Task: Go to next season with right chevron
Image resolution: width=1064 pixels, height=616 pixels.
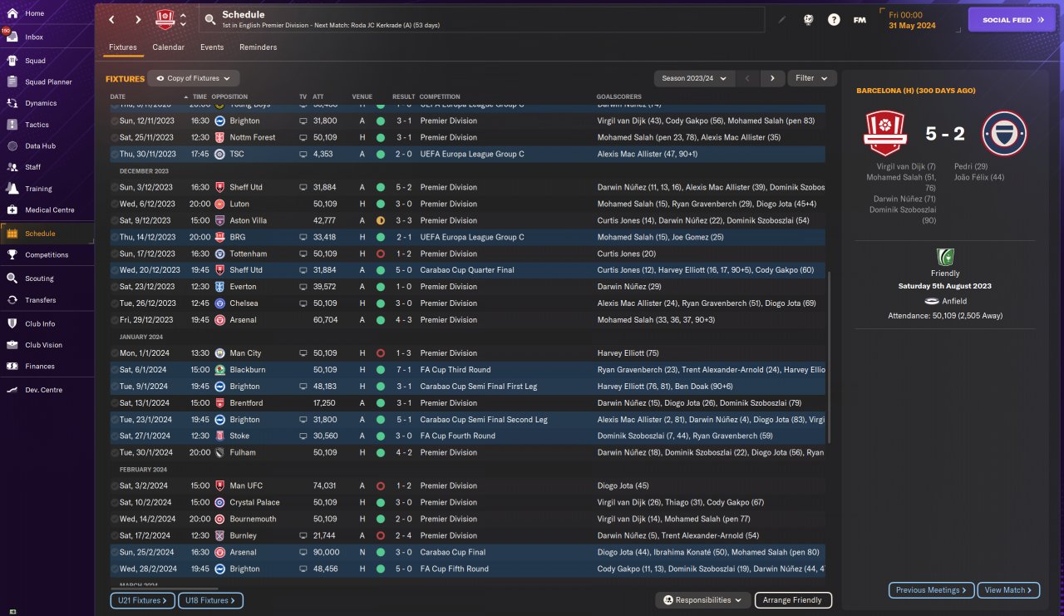Action: 772,78
